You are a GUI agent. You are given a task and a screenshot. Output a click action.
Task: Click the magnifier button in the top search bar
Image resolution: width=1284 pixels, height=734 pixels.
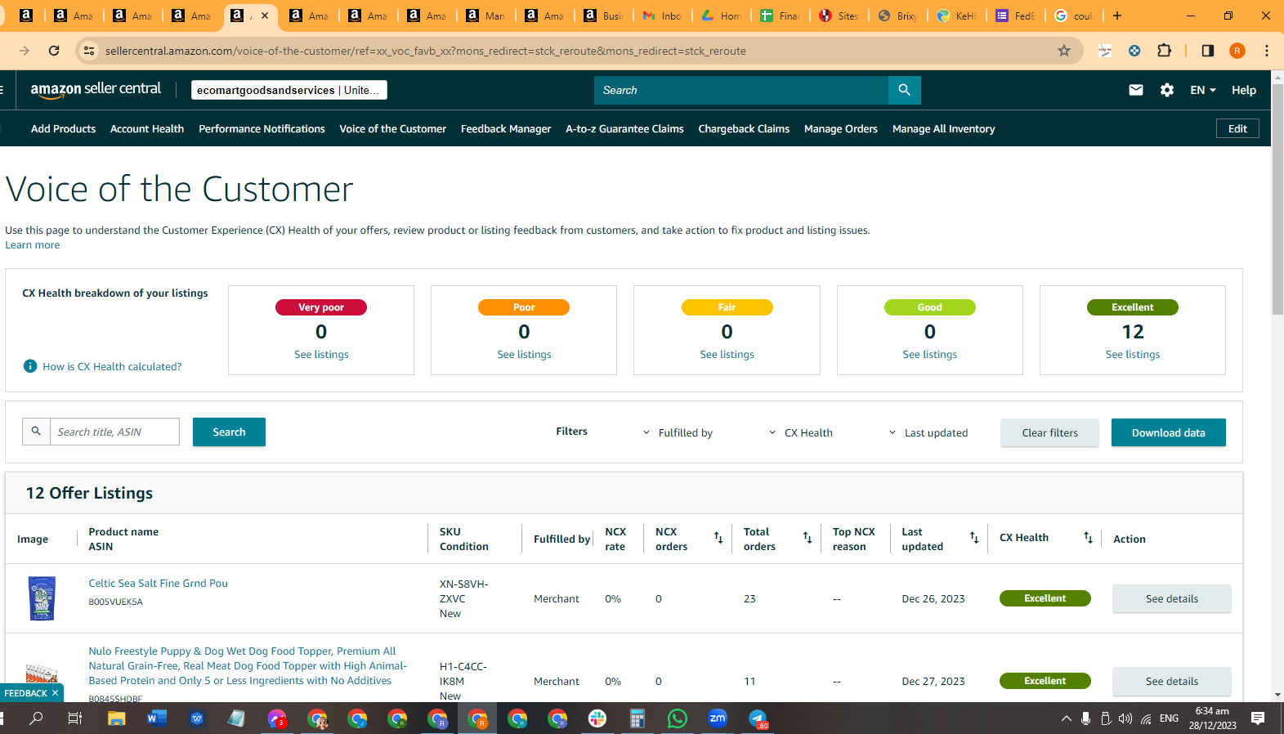click(904, 90)
